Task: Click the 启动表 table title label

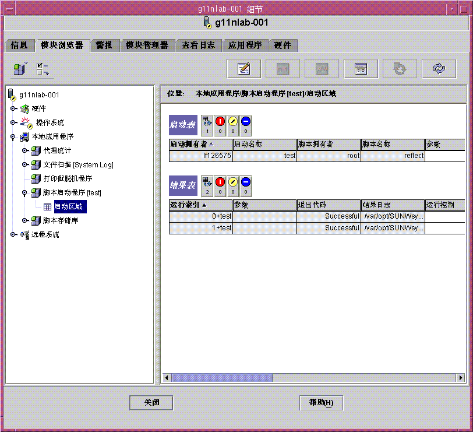Action: [183, 125]
